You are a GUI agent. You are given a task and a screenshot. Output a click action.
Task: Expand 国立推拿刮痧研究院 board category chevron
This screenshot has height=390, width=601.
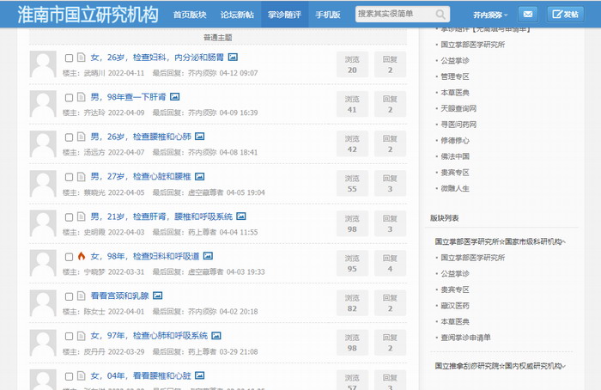click(563, 366)
